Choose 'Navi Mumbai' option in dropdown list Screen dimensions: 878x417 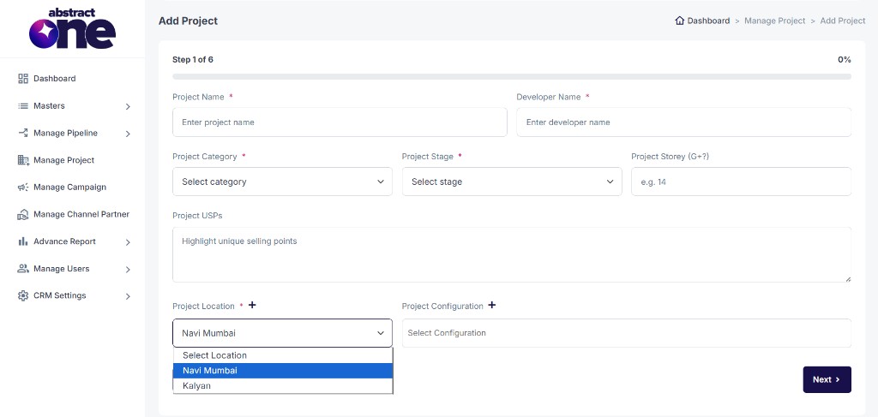[283, 371]
